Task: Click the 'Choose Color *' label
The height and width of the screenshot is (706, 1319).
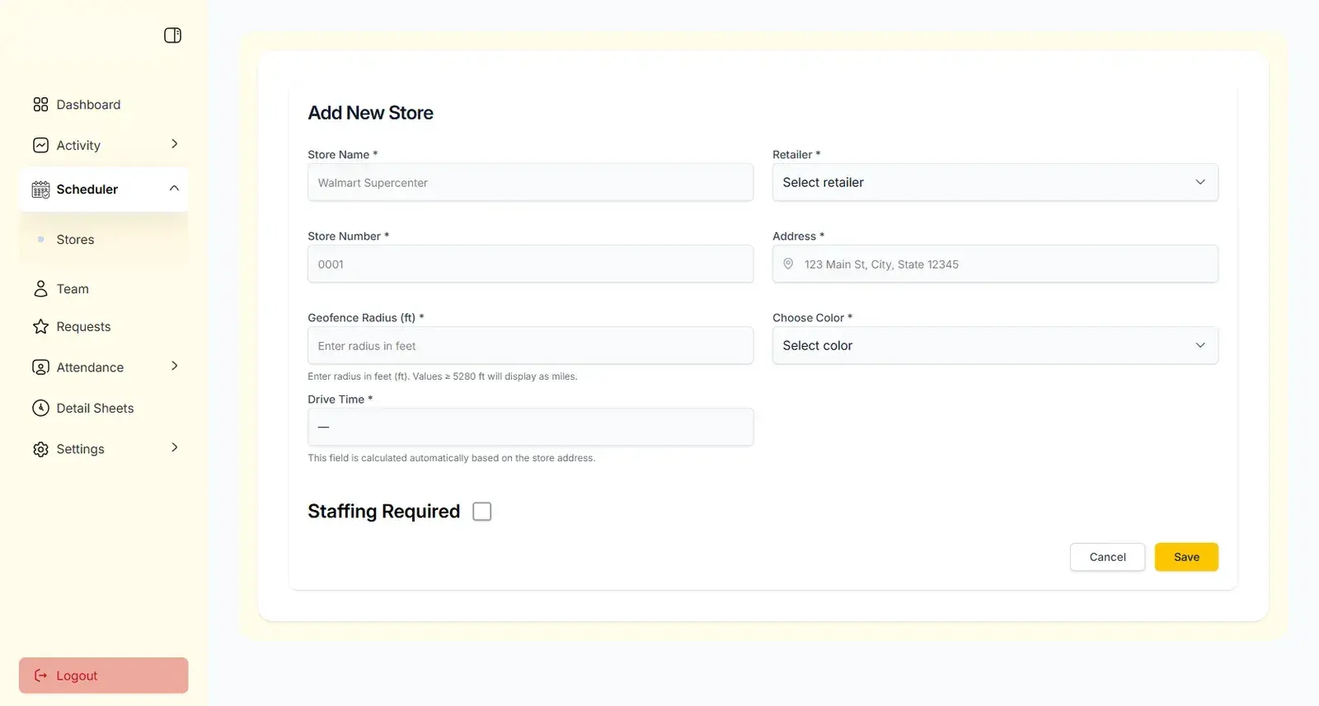Action: (812, 318)
